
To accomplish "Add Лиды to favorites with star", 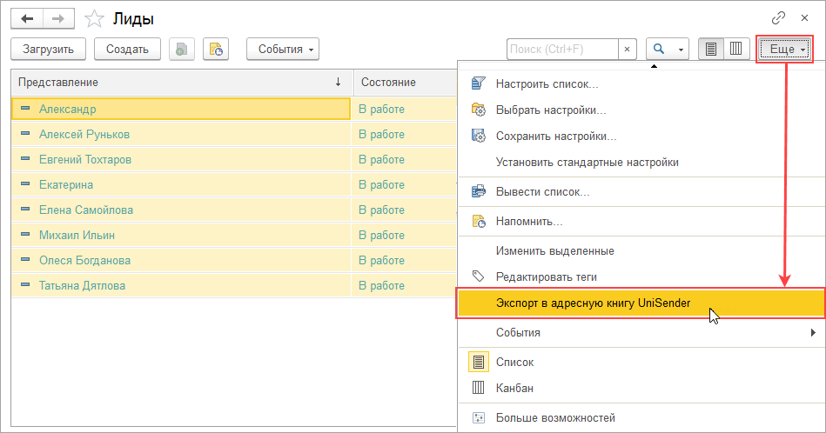I will click(96, 18).
